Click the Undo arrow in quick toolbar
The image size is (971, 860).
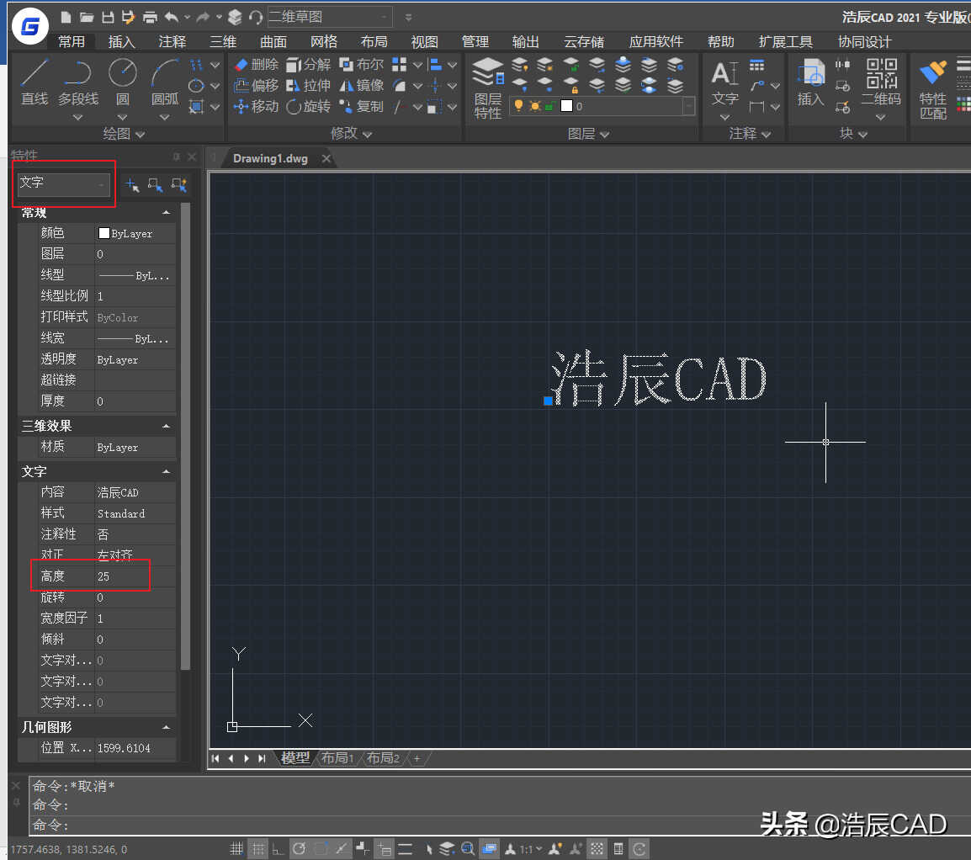172,18
